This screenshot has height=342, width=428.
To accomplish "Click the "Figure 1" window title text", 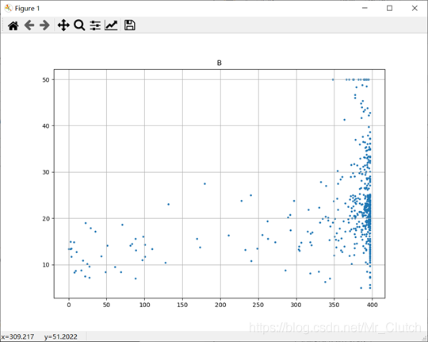I will (x=27, y=9).
